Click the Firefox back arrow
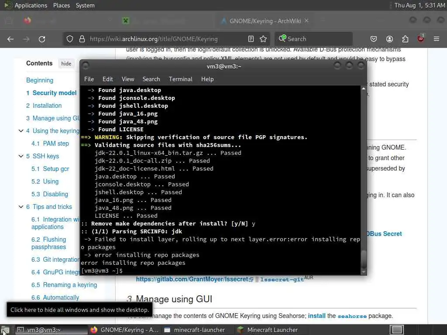Image resolution: width=447 pixels, height=335 pixels. pyautogui.click(x=10, y=39)
